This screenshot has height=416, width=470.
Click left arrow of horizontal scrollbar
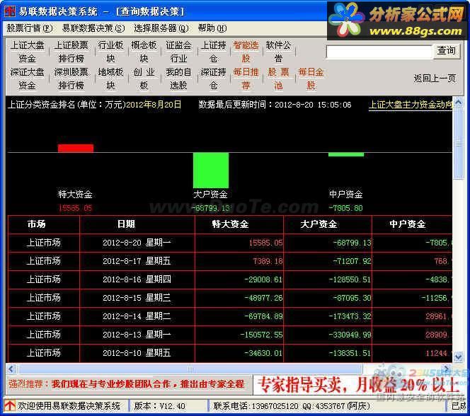point(11,369)
